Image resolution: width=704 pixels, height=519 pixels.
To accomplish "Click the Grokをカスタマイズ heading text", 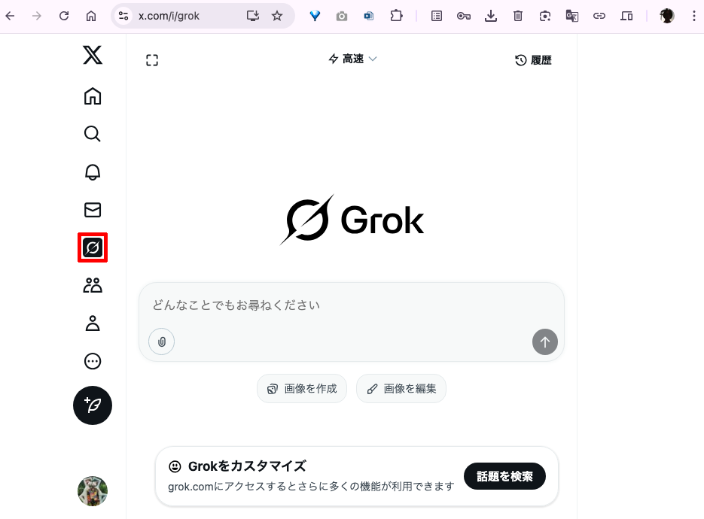I will [247, 466].
